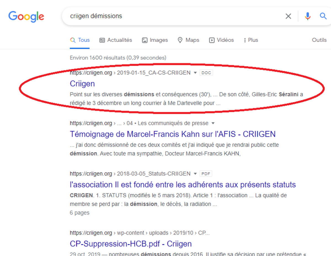
Task: Start voice search with microphone icon
Action: point(308,16)
